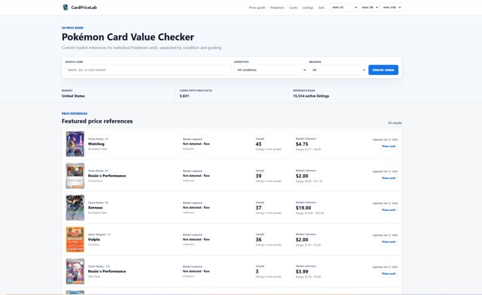Focus the Search Card input field

[148, 70]
